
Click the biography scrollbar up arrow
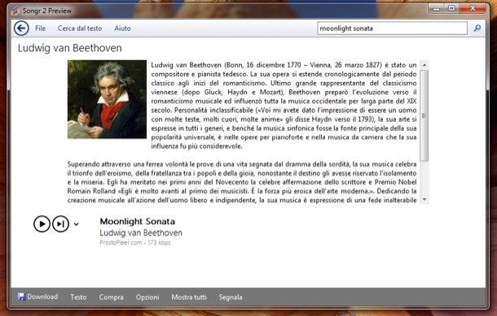(x=424, y=65)
